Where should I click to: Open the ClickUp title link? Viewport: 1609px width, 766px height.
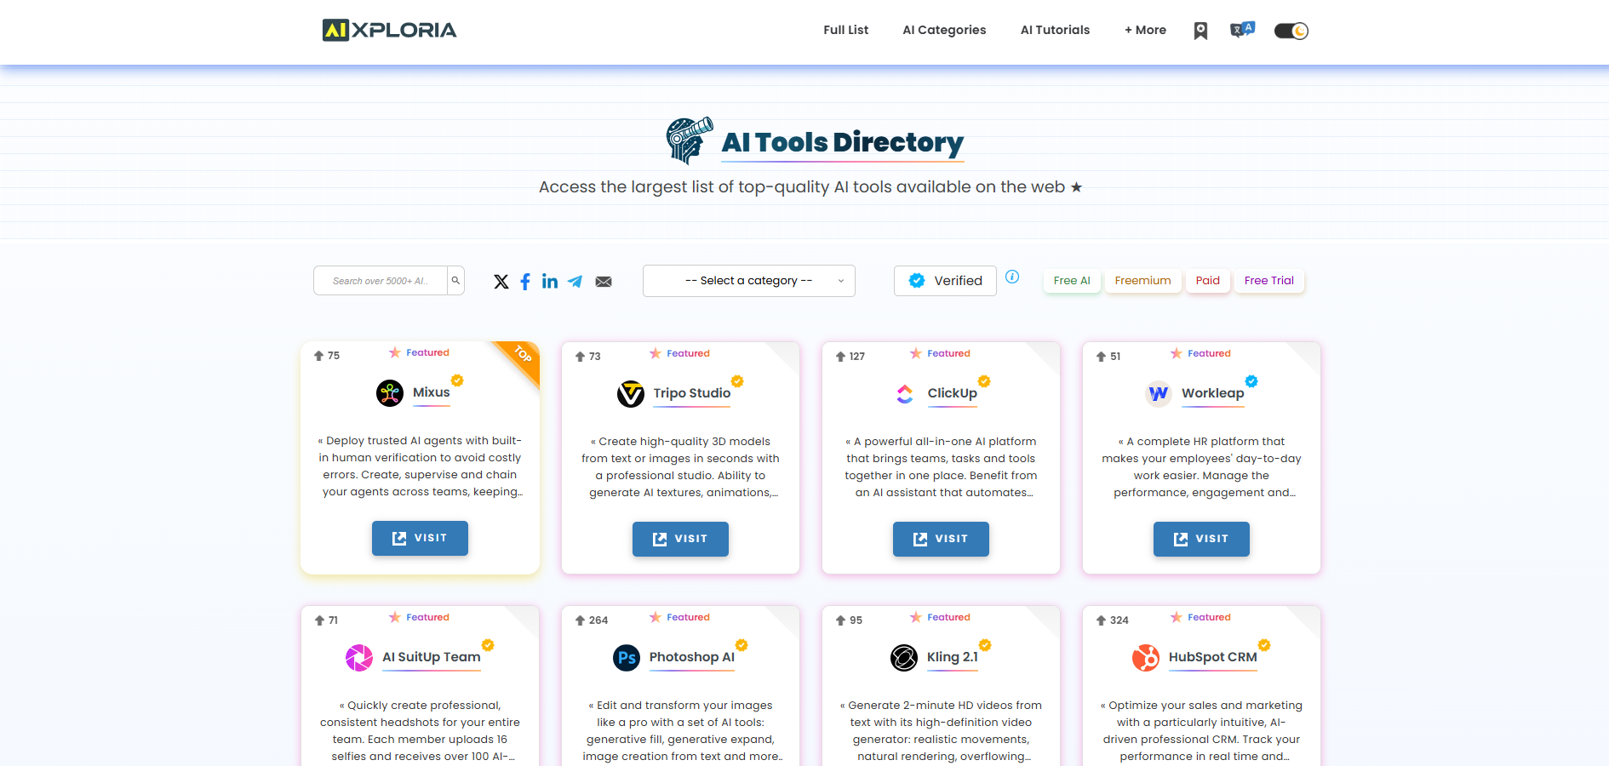[x=953, y=393]
